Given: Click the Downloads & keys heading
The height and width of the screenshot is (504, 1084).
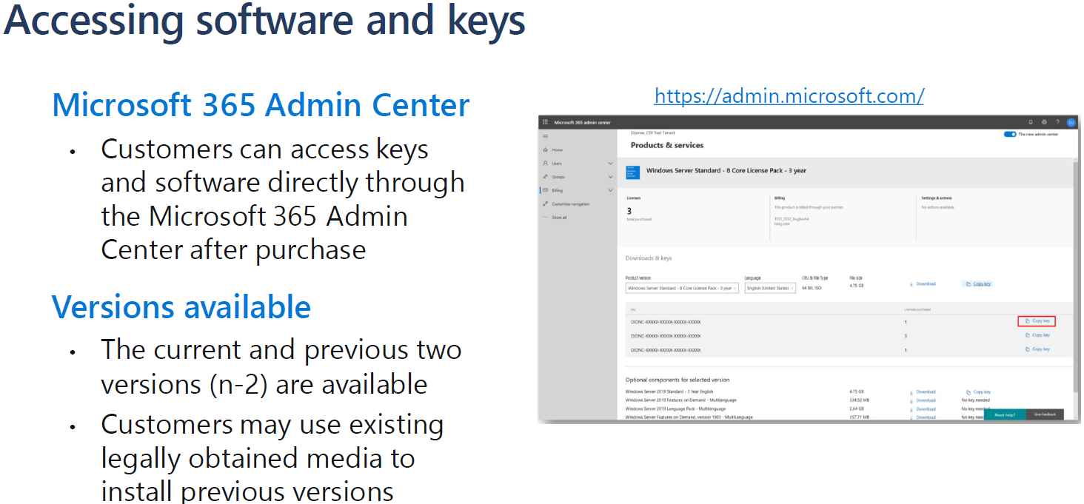Looking at the screenshot, I should 649,258.
